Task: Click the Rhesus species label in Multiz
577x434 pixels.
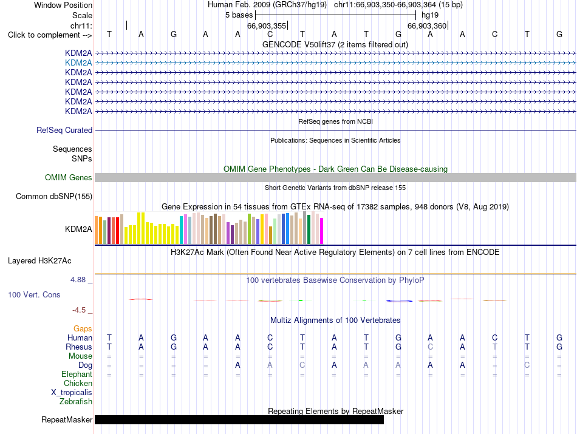Action: click(x=79, y=347)
